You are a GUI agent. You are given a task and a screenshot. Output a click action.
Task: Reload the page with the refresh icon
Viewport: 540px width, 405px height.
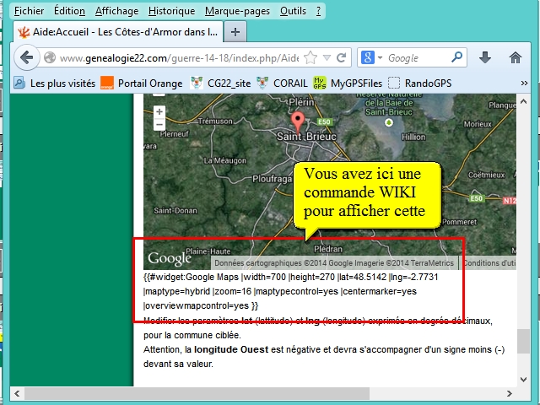(341, 57)
